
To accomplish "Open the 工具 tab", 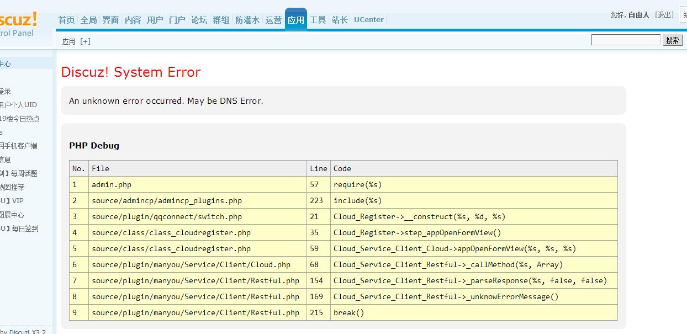I will pos(318,20).
